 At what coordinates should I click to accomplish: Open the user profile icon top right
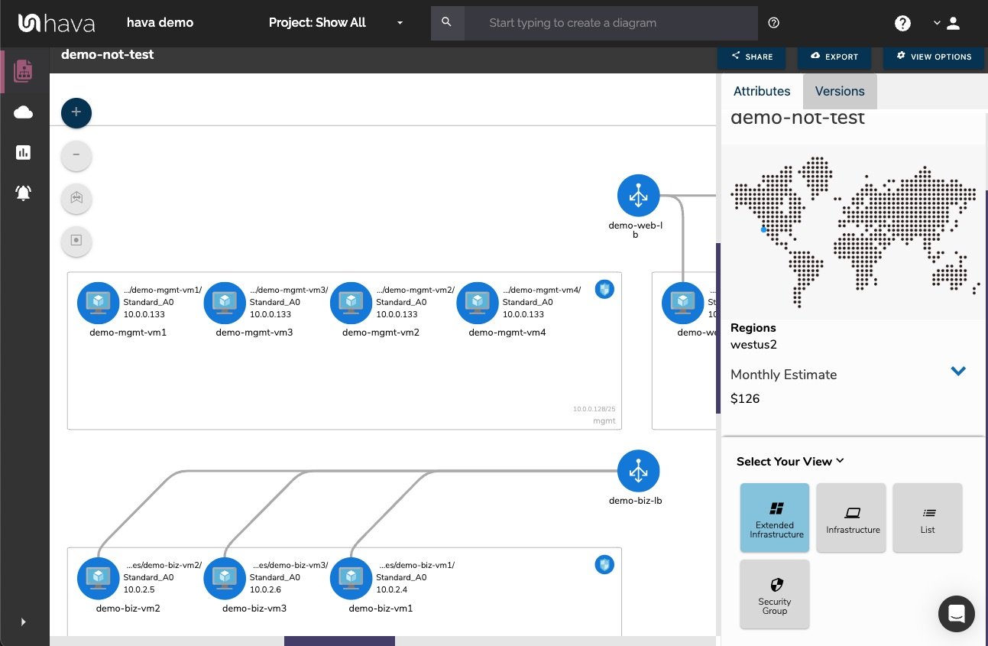[x=953, y=23]
